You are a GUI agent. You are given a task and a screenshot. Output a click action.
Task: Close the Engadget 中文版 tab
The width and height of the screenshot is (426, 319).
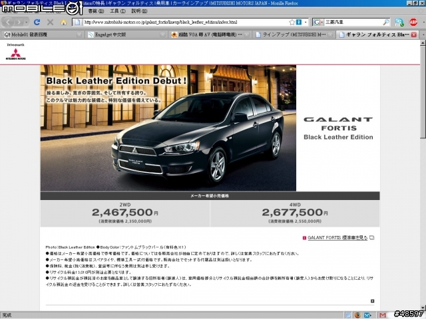pos(162,35)
